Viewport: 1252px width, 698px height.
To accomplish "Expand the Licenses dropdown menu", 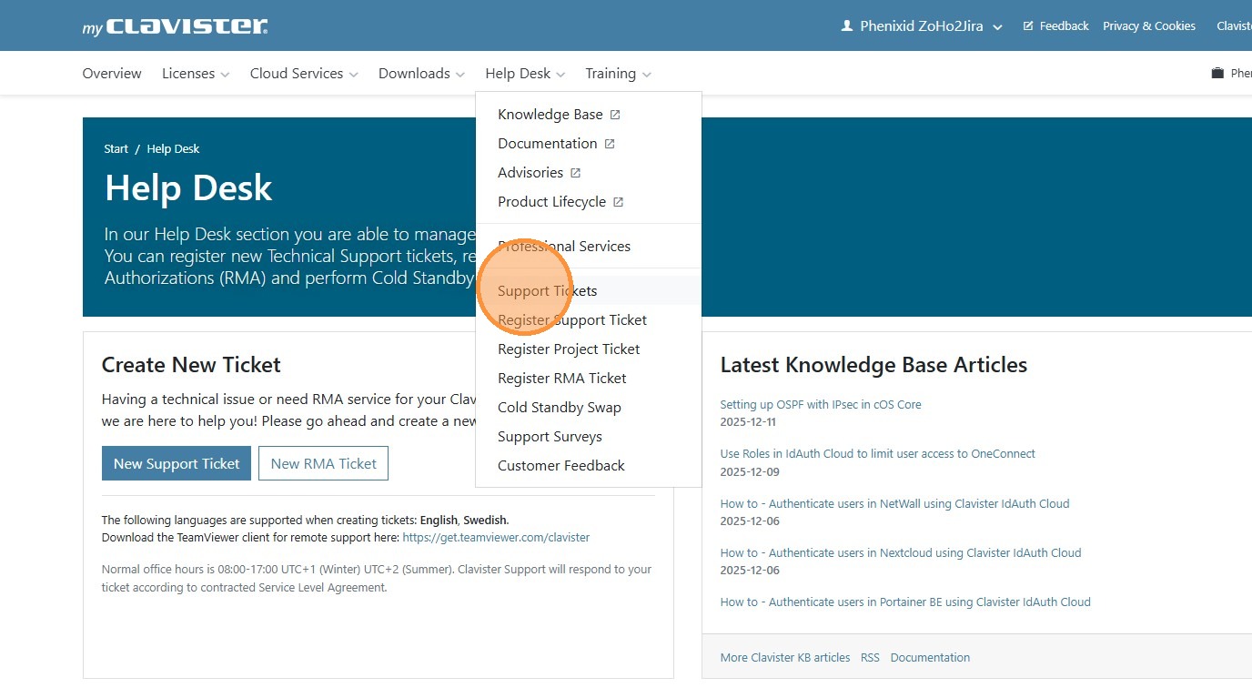I will (x=195, y=74).
